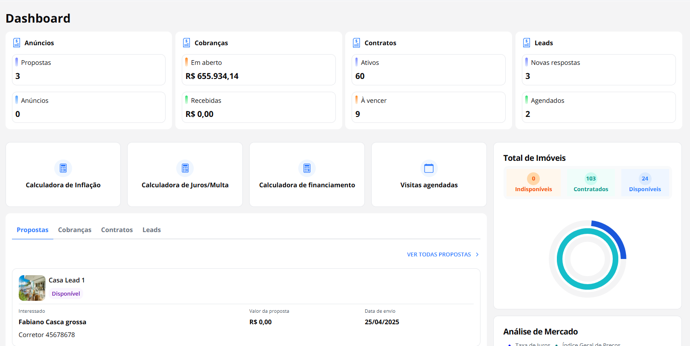The height and width of the screenshot is (346, 690).
Task: Click the Disponíveis properties filter
Action: [x=645, y=183]
